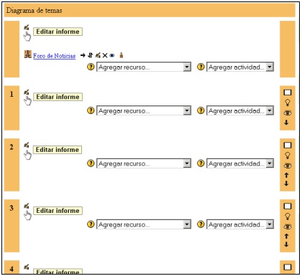The image size is (302, 276).
Task: Click the up-down move icon for Foro de Noticias
Action: [90, 55]
